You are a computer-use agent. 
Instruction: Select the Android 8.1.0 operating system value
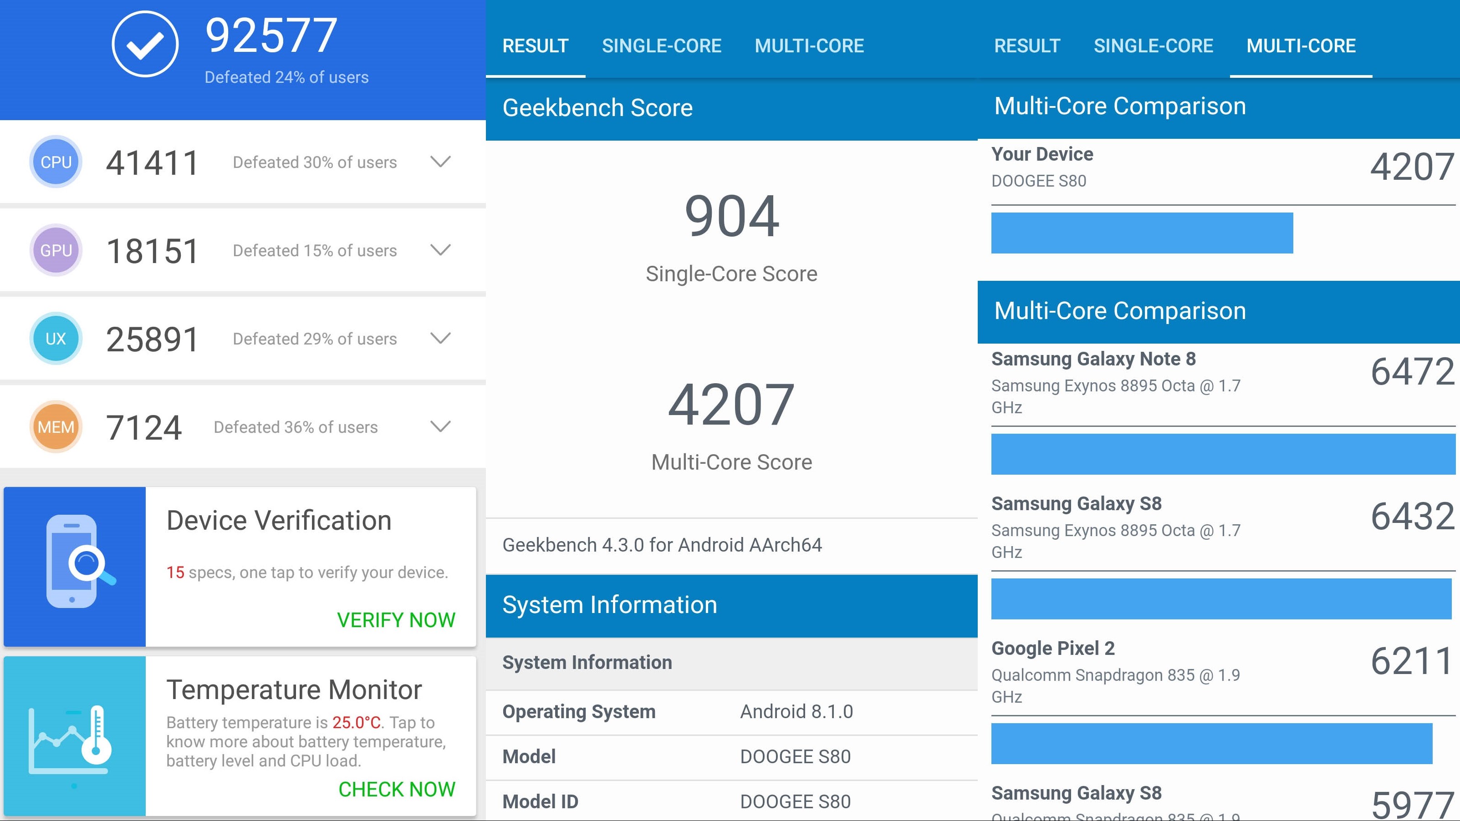click(x=796, y=712)
